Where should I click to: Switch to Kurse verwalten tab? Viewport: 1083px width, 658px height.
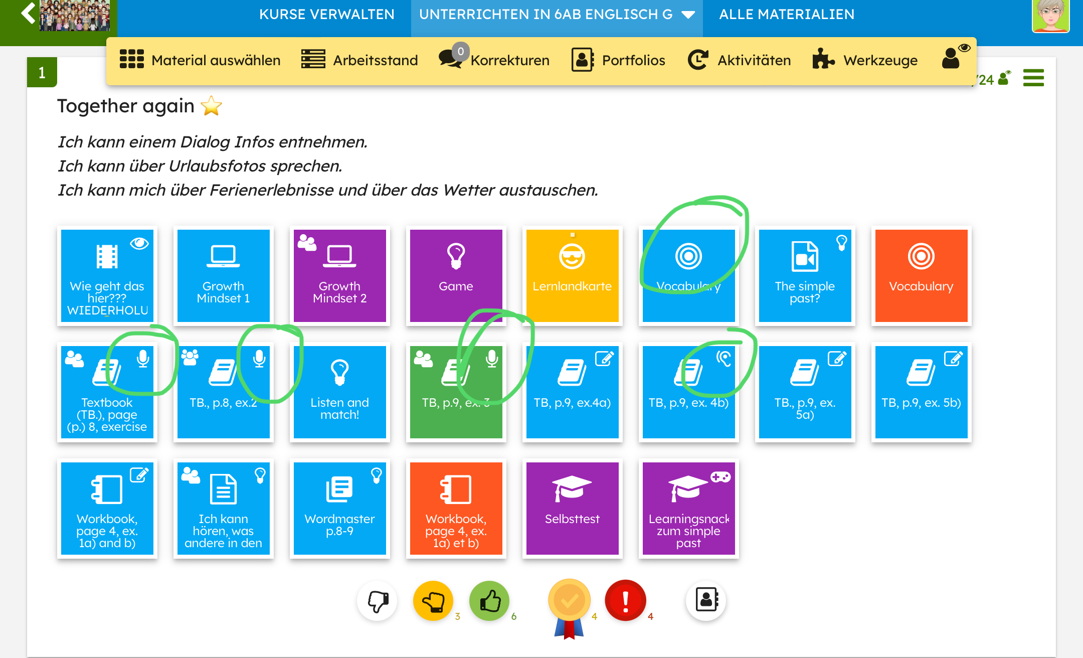click(x=327, y=15)
